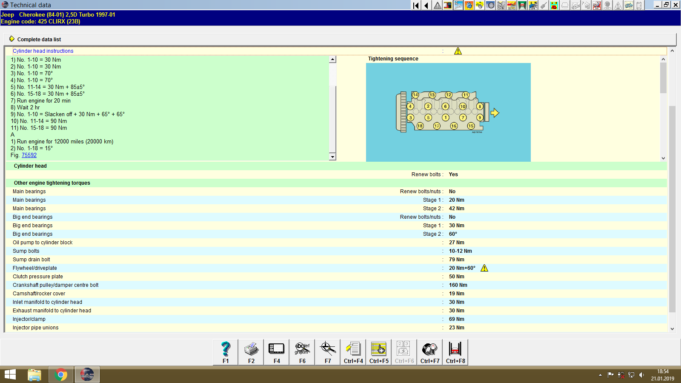The image size is (681, 383).
Task: Open the highlighted items tool (Ctrl+F5 icon)
Action: click(378, 352)
